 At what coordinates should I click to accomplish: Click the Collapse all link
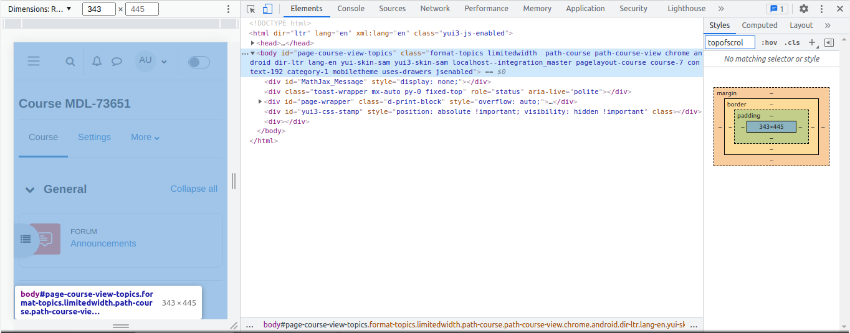pyautogui.click(x=194, y=189)
